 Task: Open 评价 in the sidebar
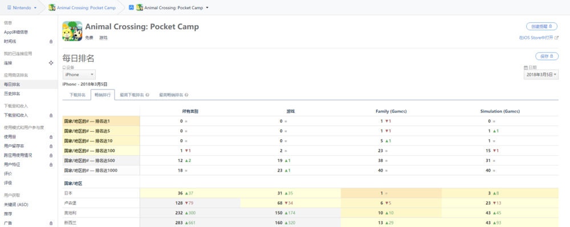(x=8, y=173)
